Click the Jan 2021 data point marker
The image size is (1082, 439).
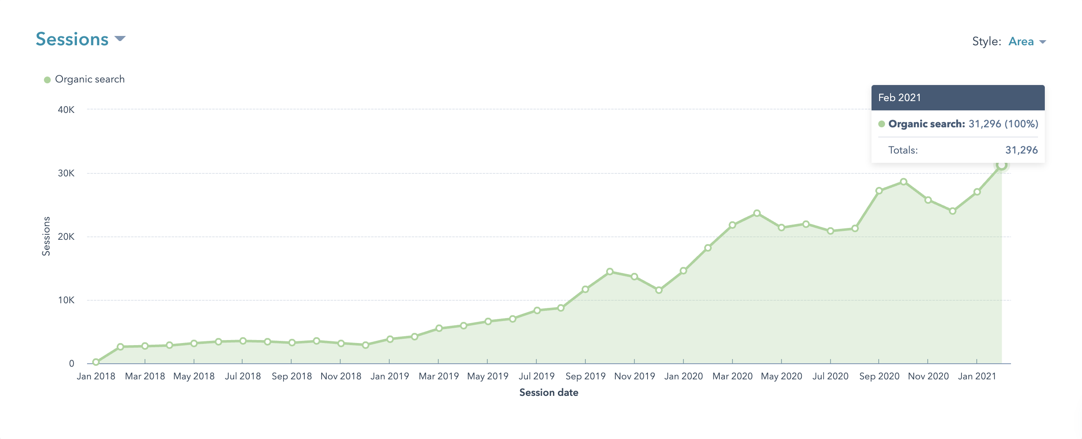point(977,192)
